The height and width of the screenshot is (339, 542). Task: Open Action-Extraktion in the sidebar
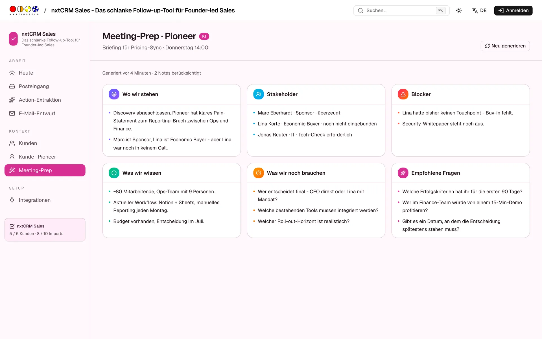pyautogui.click(x=45, y=100)
